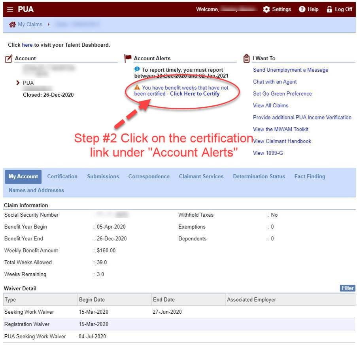Click Send Unemployment a Message

pyautogui.click(x=291, y=70)
